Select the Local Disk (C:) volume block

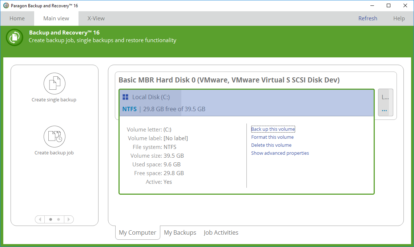pos(246,103)
